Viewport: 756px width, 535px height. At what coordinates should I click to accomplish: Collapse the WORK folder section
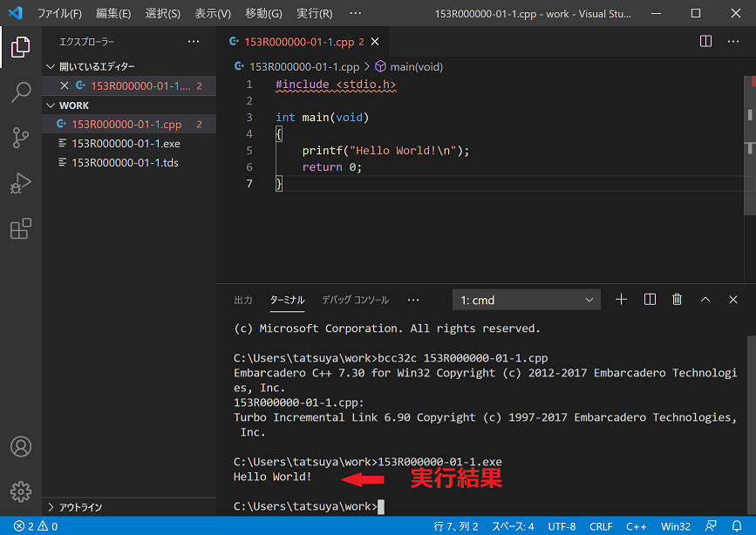tap(73, 105)
